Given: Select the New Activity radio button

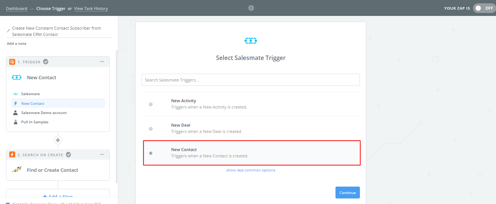Looking at the screenshot, I should pyautogui.click(x=151, y=104).
